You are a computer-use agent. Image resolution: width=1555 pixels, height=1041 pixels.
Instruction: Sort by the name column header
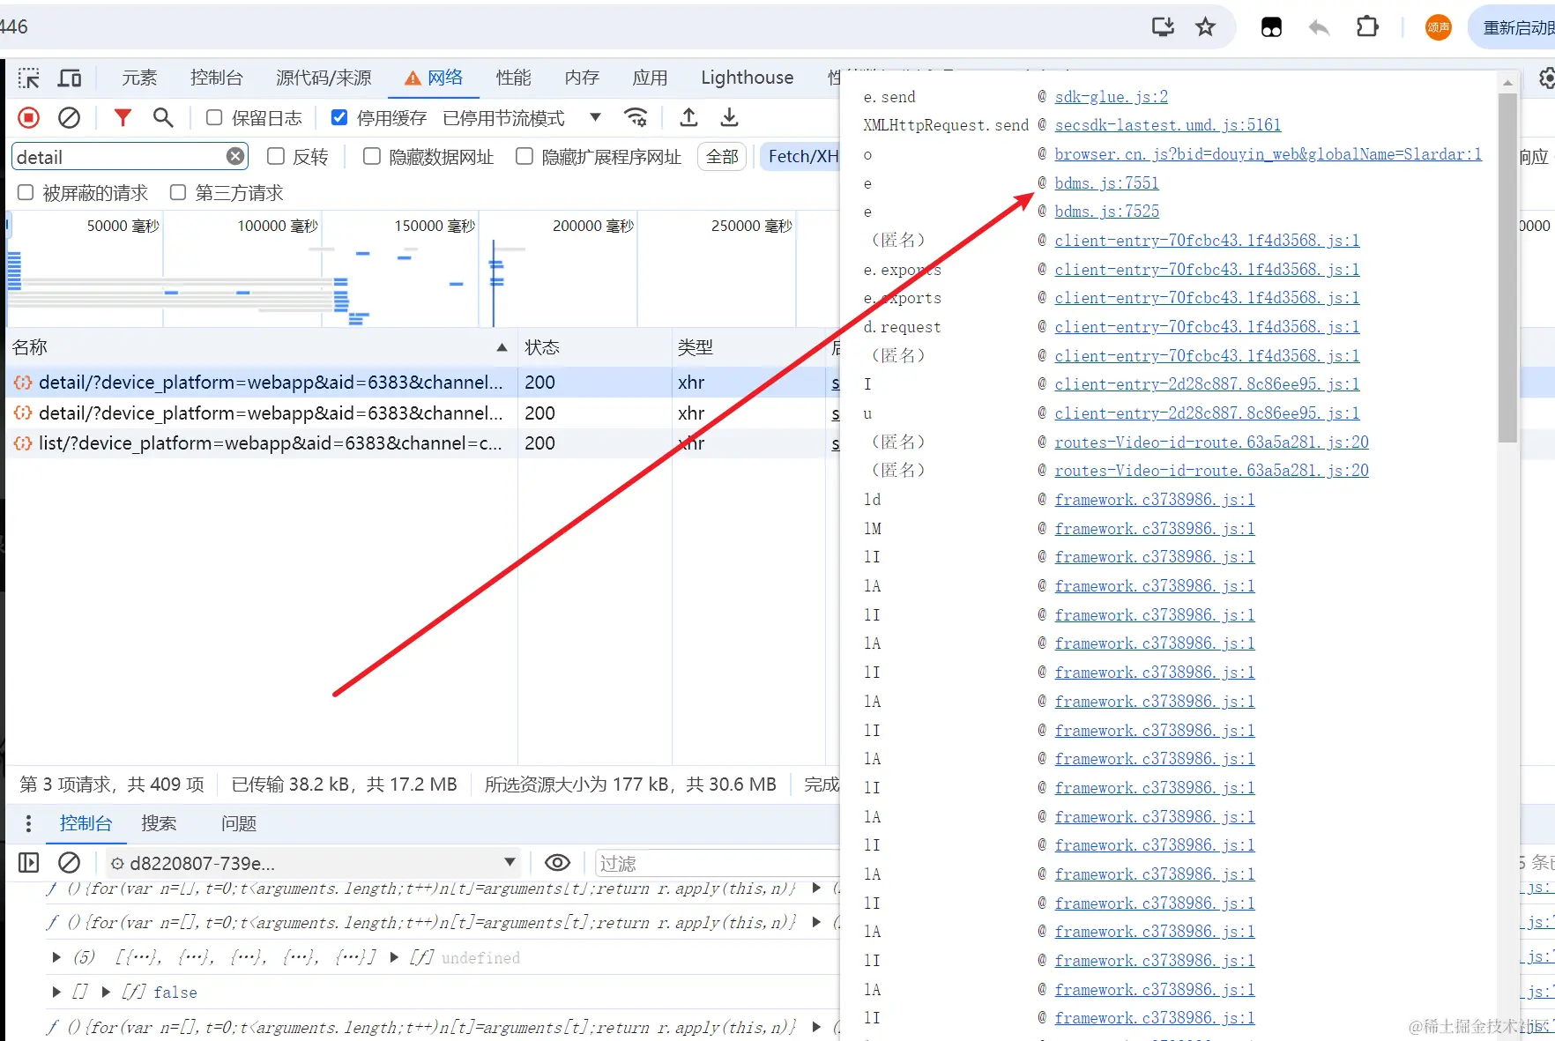(x=260, y=347)
